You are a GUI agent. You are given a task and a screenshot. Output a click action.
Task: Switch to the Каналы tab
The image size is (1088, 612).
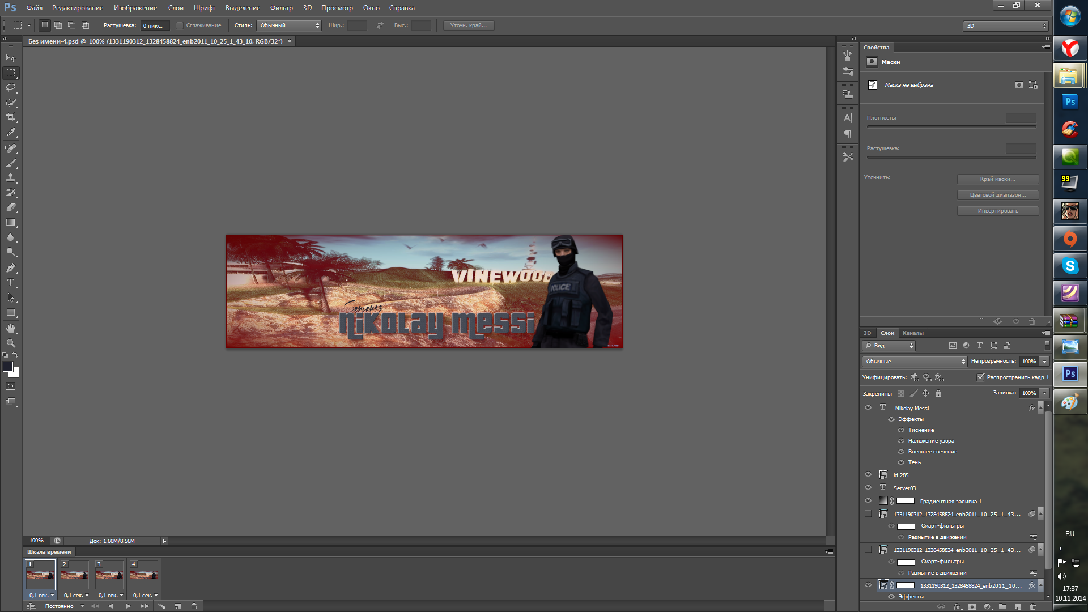point(913,333)
